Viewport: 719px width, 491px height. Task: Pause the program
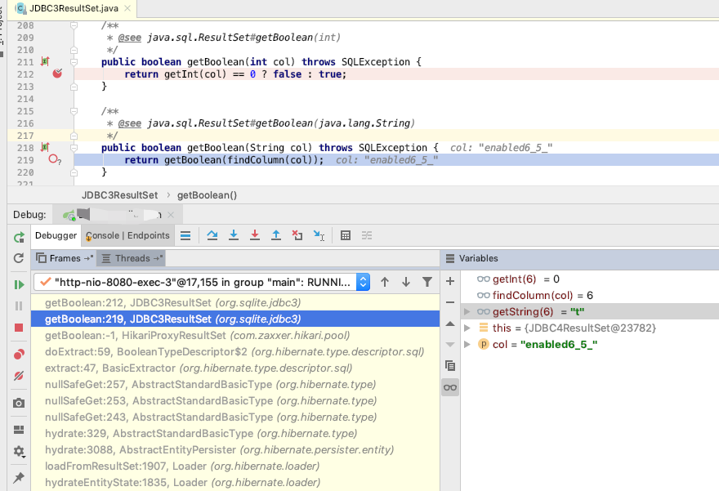pyautogui.click(x=19, y=306)
